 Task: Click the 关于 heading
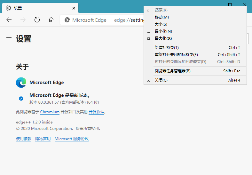pyautogui.click(x=22, y=67)
